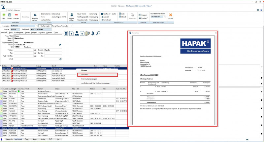Select Vorschau from the context menu
The image size is (264, 142).
point(97,75)
